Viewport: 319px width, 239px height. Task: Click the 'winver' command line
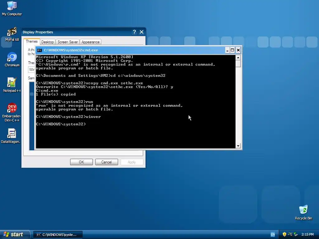click(x=68, y=117)
